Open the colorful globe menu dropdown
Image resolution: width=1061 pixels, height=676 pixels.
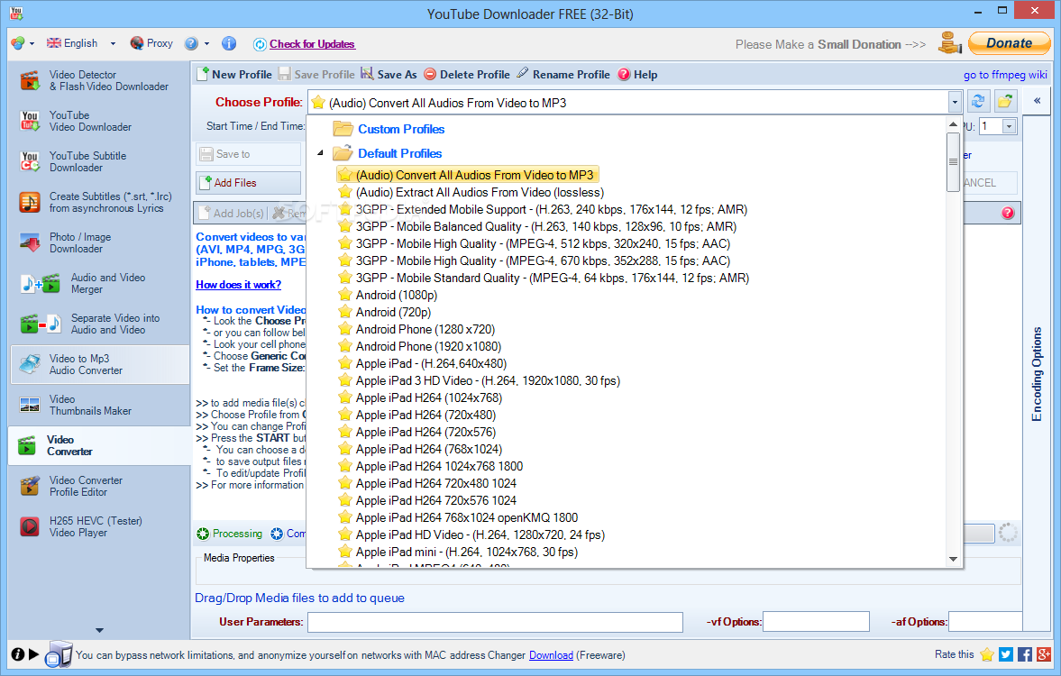(x=32, y=43)
